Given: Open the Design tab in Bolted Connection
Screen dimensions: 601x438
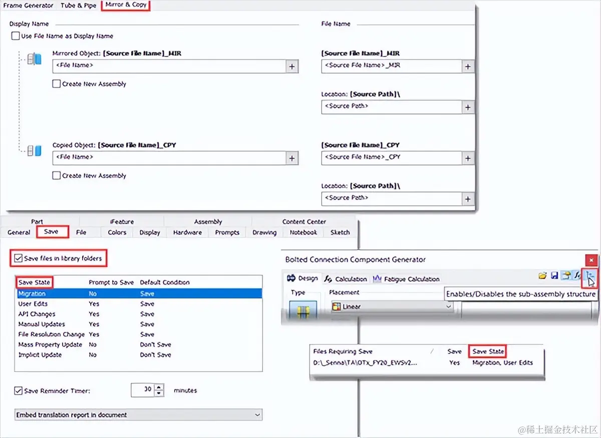Looking at the screenshot, I should pos(303,279).
